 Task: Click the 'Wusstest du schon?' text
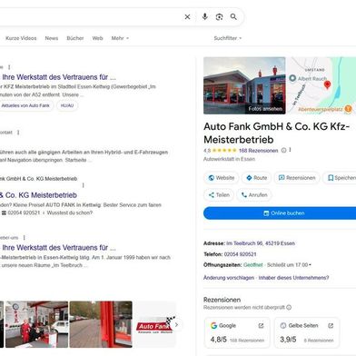coord(70,213)
